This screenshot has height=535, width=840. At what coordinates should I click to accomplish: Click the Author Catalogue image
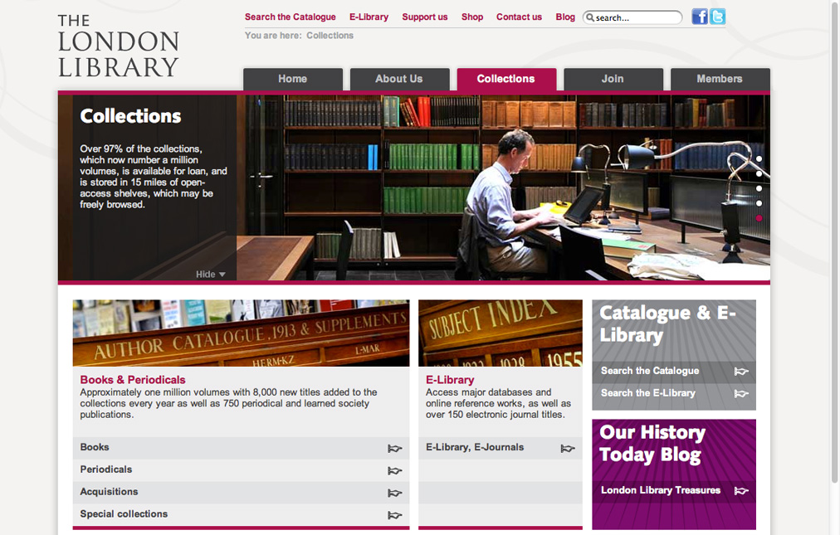click(x=241, y=333)
